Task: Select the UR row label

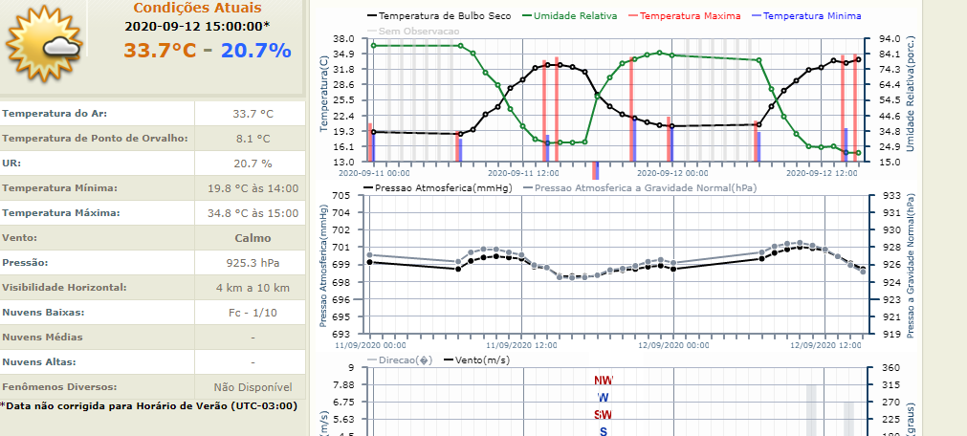Action: click(11, 163)
